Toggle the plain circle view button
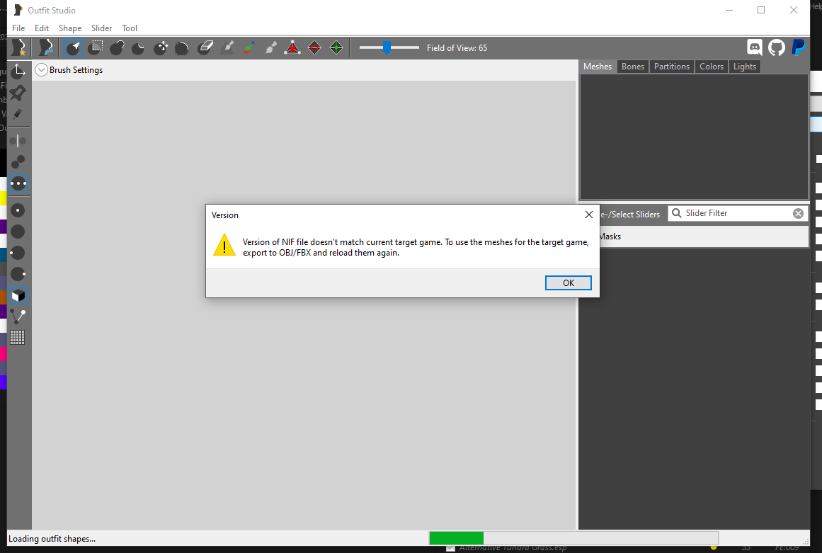The width and height of the screenshot is (822, 553). 18,231
